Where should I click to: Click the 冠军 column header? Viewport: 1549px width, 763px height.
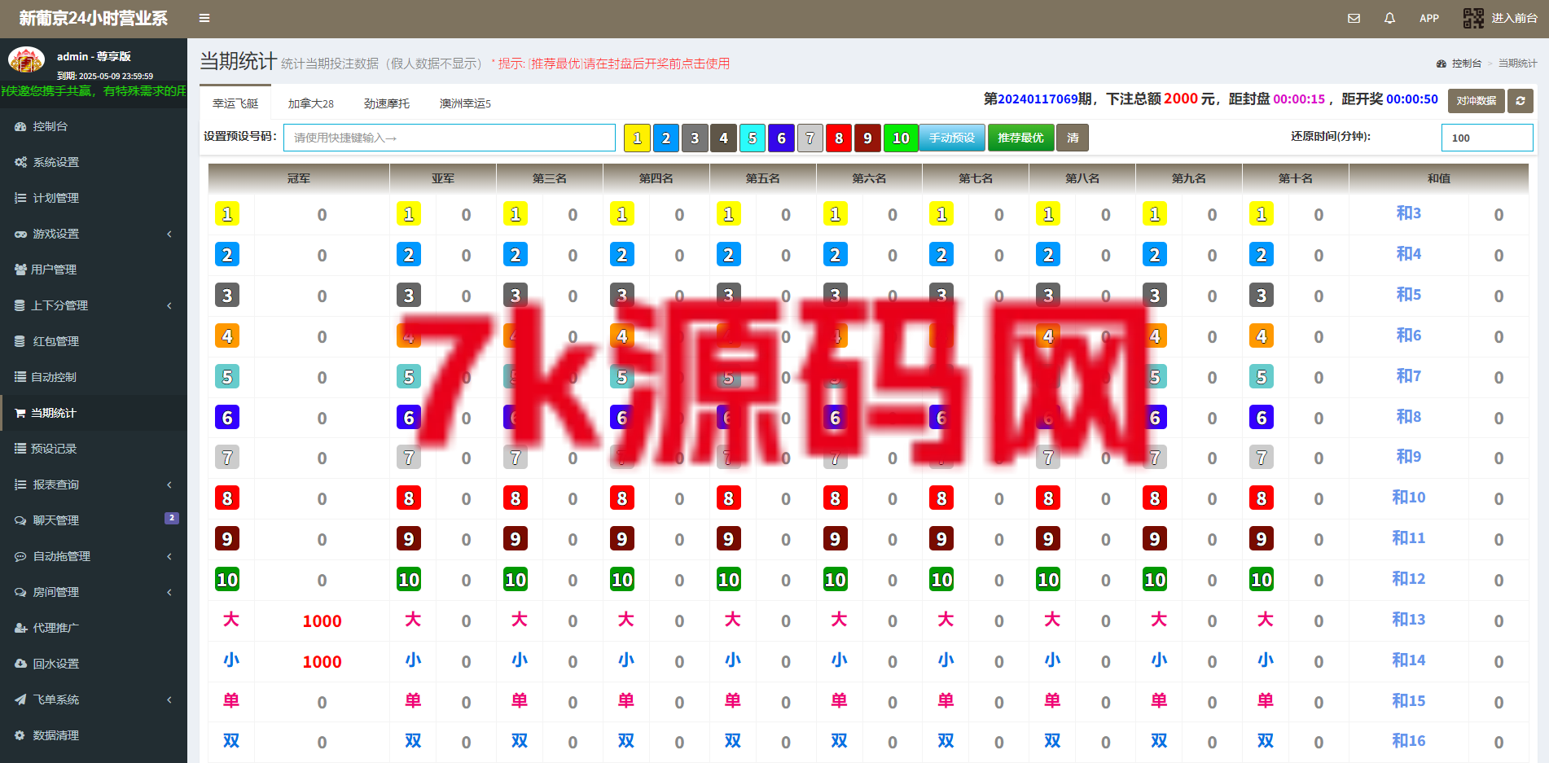[x=299, y=178]
